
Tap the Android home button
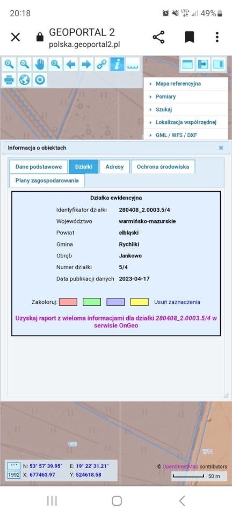tap(117, 501)
